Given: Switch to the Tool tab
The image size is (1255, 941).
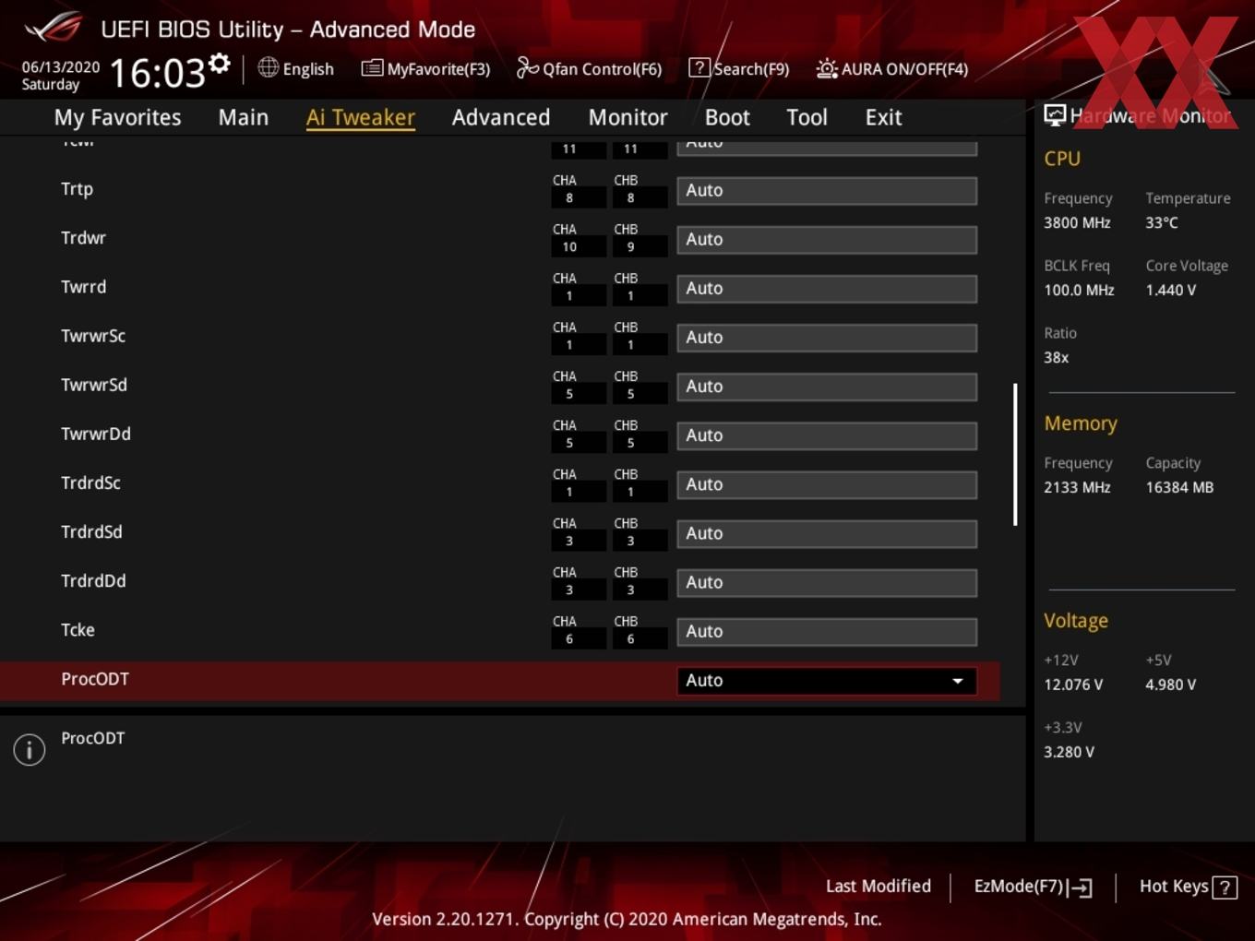Looking at the screenshot, I should [807, 117].
